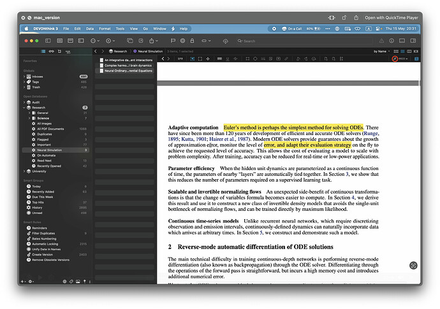Collapse the Research database
Viewport: 440px width, 309px height.
(x=24, y=108)
